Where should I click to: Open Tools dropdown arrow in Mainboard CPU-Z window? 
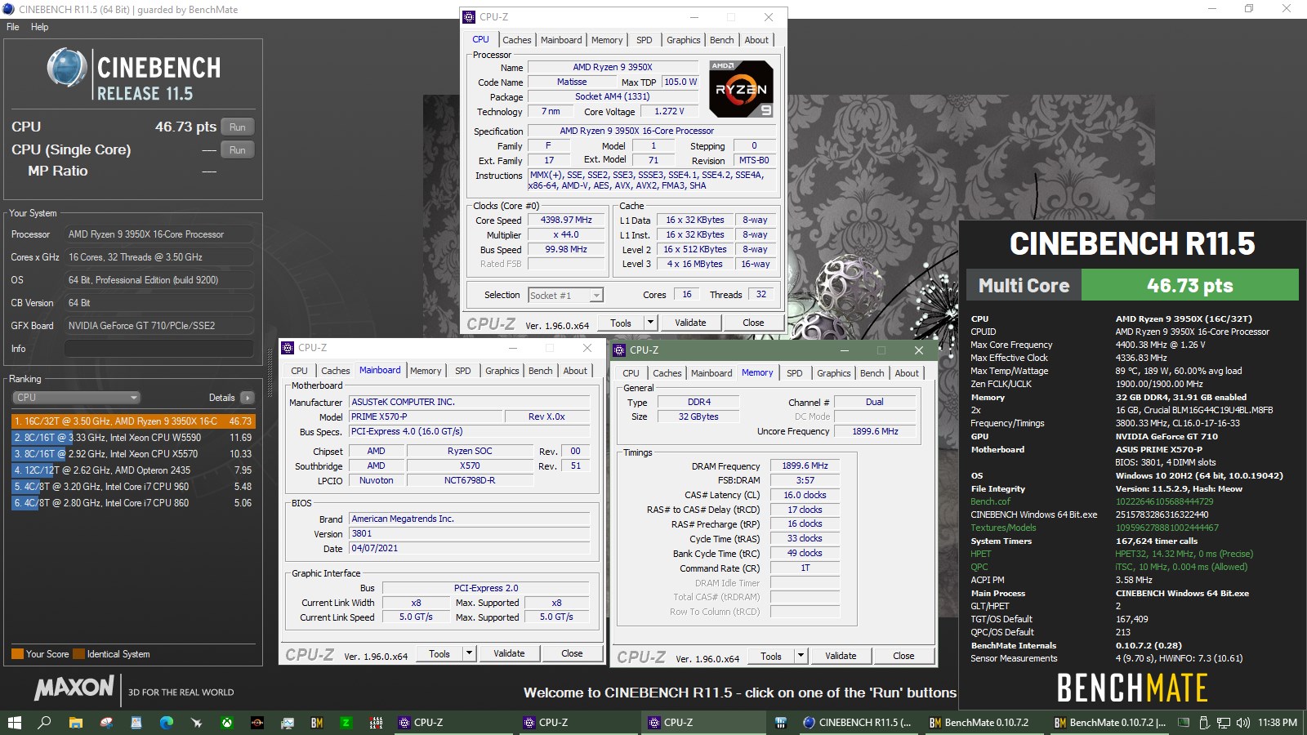[470, 653]
